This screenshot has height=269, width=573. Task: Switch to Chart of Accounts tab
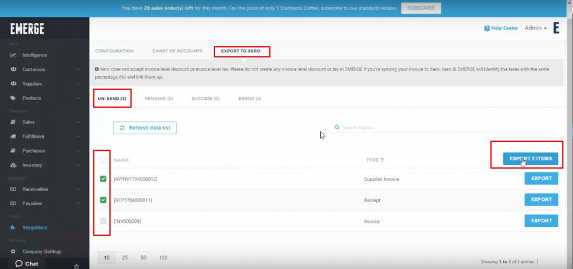[x=177, y=51]
